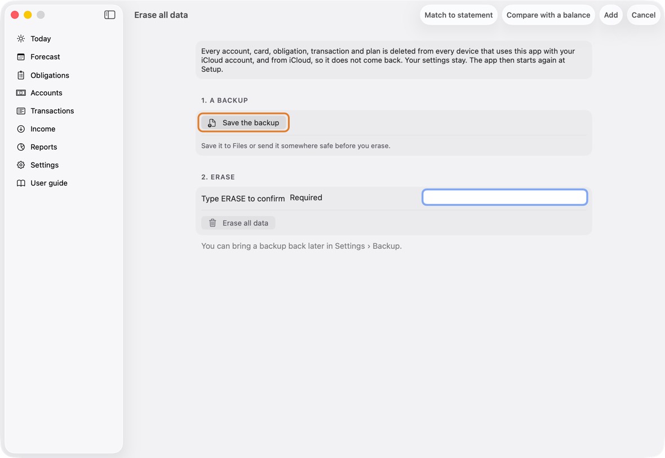Screen dimensions: 665x458
Task: Show the Transactions label in sidebar
Action: 52,111
